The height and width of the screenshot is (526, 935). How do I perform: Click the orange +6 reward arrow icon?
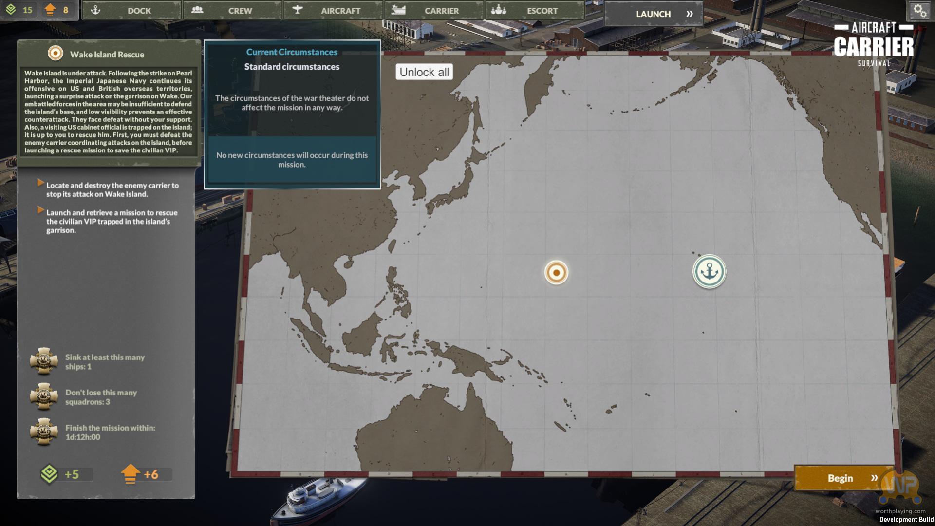[130, 474]
